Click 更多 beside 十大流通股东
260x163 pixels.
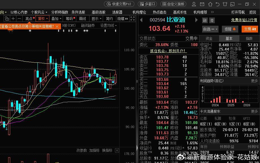click(254, 111)
